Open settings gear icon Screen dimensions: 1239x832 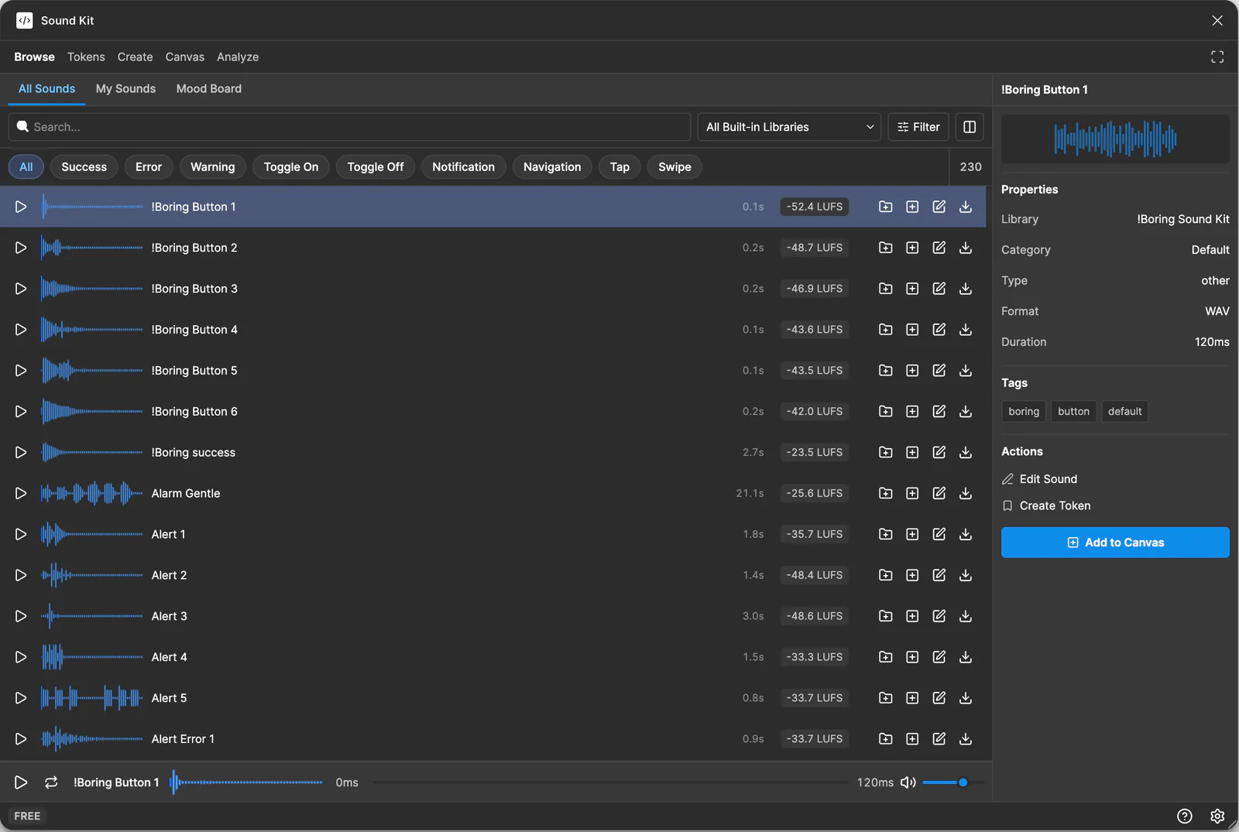pyautogui.click(x=1217, y=816)
